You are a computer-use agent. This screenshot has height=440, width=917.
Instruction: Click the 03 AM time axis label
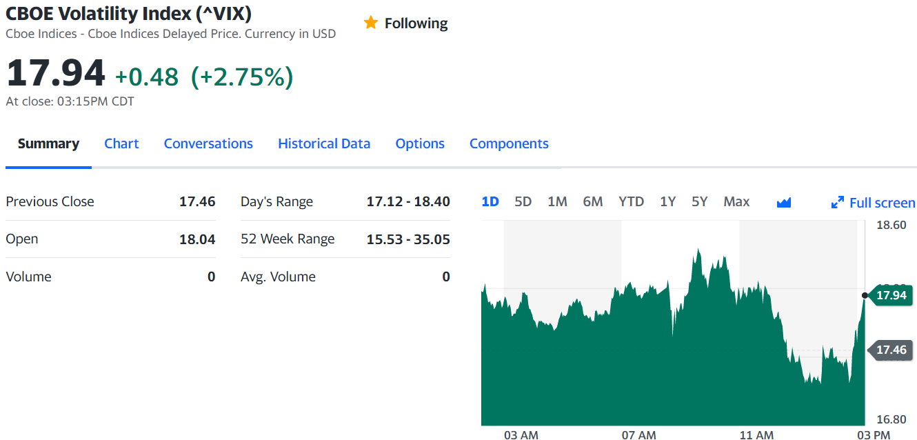point(521,434)
